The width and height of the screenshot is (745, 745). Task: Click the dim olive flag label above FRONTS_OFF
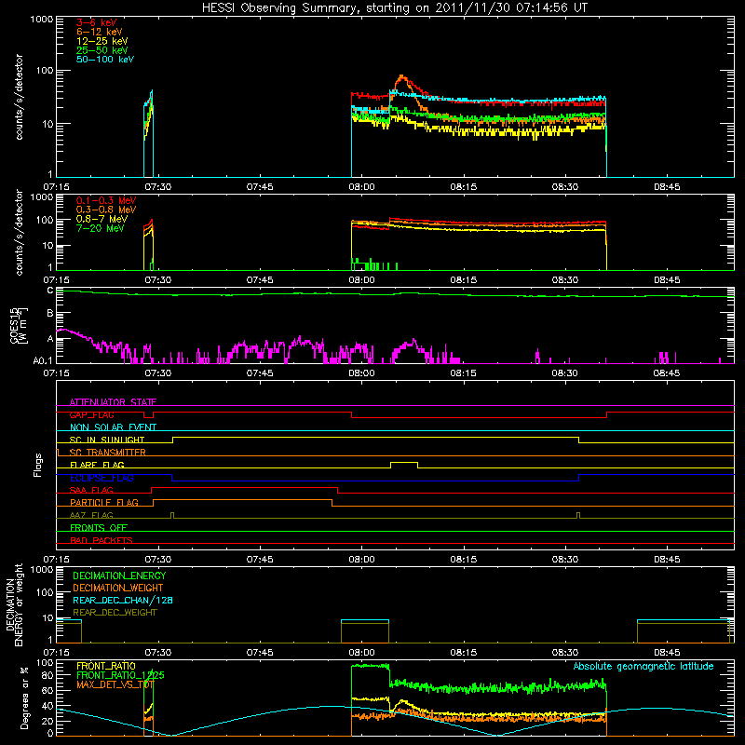91,515
